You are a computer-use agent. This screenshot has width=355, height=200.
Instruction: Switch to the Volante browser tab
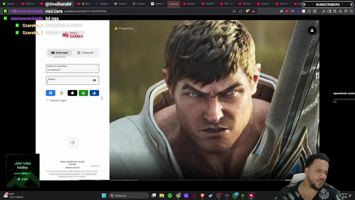(120, 4)
